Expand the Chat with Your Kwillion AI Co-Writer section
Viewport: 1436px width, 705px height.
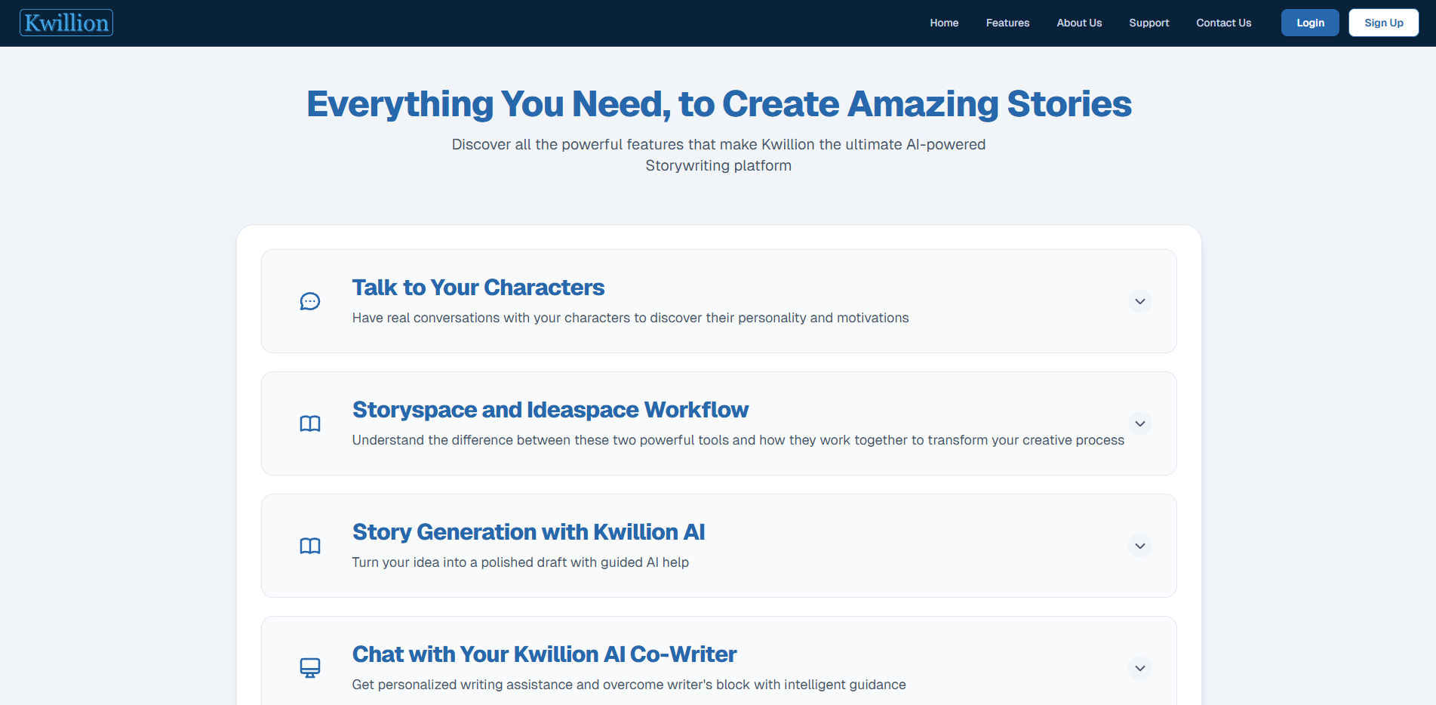coord(1140,667)
